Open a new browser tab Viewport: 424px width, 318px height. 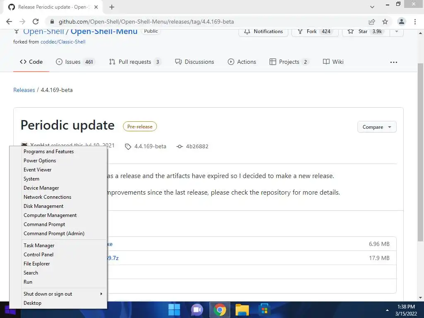click(112, 7)
